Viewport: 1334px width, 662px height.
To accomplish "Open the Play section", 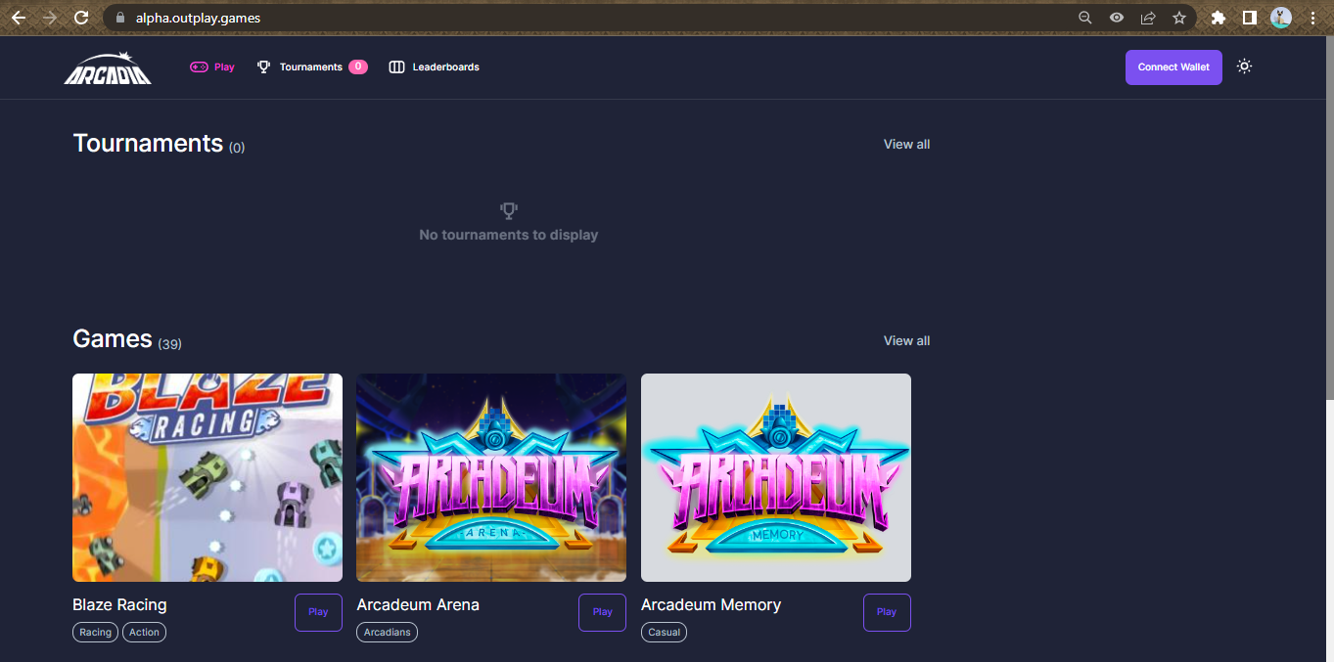I will click(x=212, y=67).
